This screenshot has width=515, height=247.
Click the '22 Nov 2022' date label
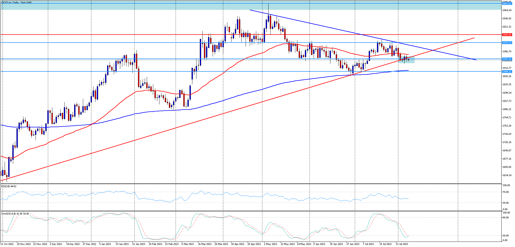40,244
